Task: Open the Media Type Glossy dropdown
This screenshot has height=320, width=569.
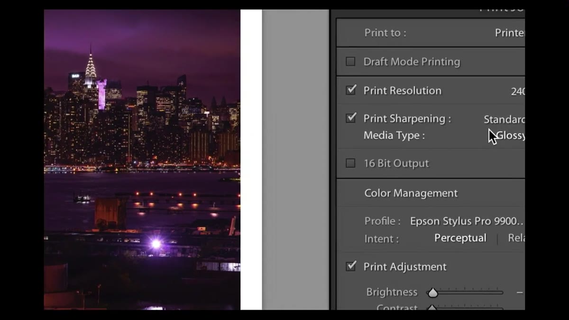Action: [x=510, y=135]
